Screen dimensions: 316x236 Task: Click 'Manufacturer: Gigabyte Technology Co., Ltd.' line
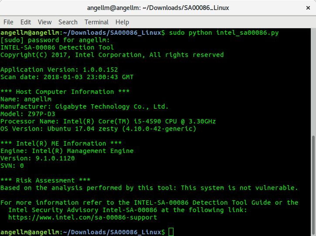85,106
